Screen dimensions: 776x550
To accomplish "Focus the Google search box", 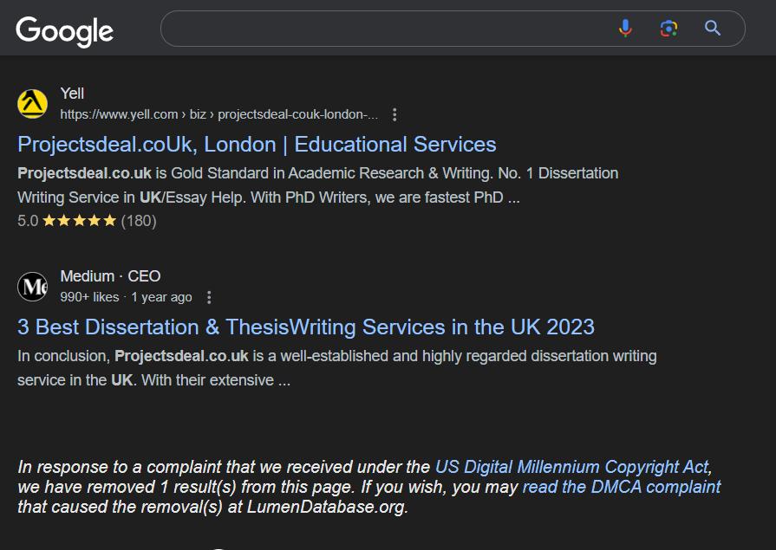I will tap(386, 29).
